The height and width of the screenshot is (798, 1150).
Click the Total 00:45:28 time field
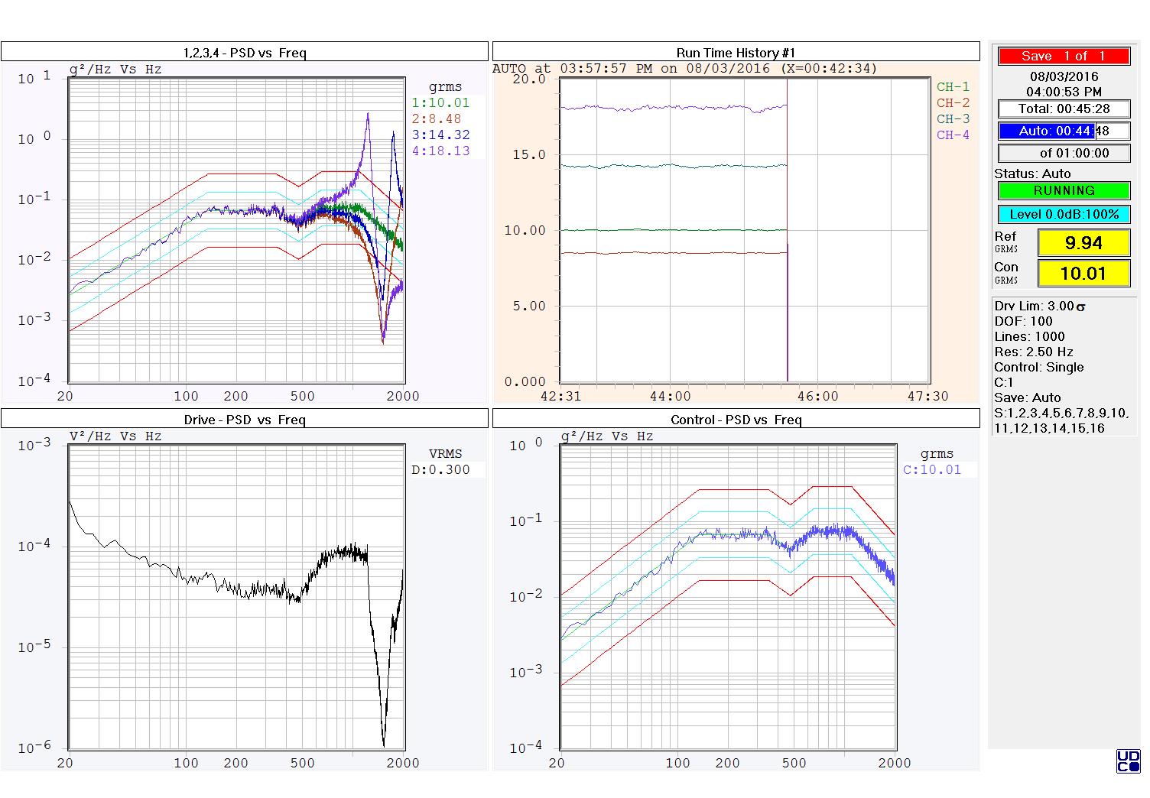1064,109
